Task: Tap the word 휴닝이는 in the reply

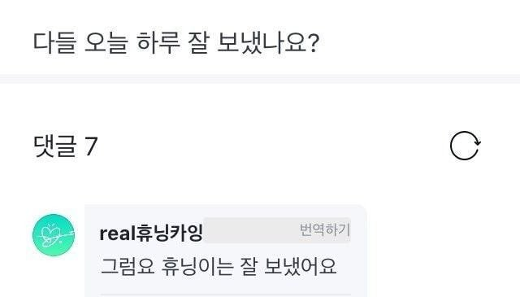Action: pos(197,266)
